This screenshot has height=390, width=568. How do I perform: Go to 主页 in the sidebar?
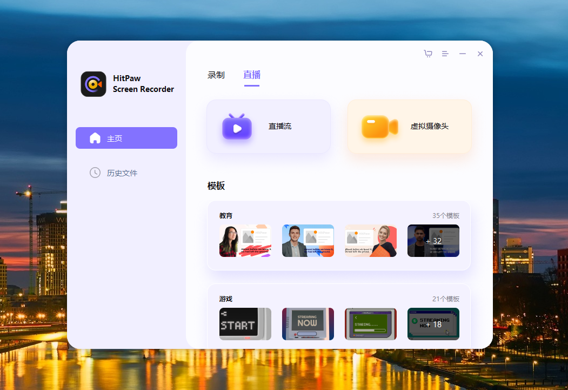pyautogui.click(x=126, y=138)
